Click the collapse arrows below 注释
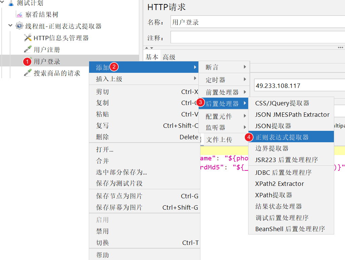Viewport: 345px width, 260px height. (x=149, y=48)
